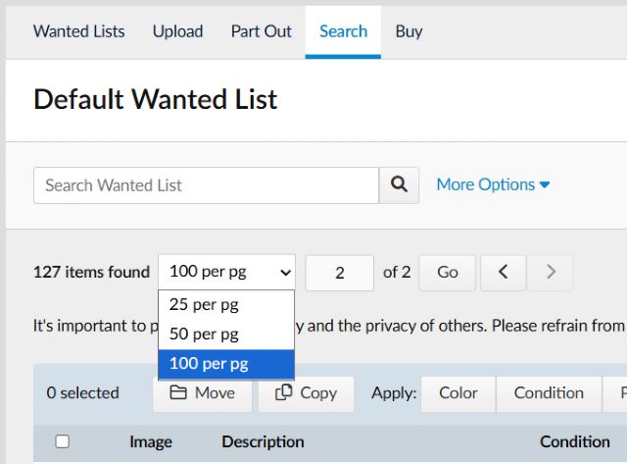Click the Move folder button
Viewport: 627px width, 464px height.
[203, 392]
